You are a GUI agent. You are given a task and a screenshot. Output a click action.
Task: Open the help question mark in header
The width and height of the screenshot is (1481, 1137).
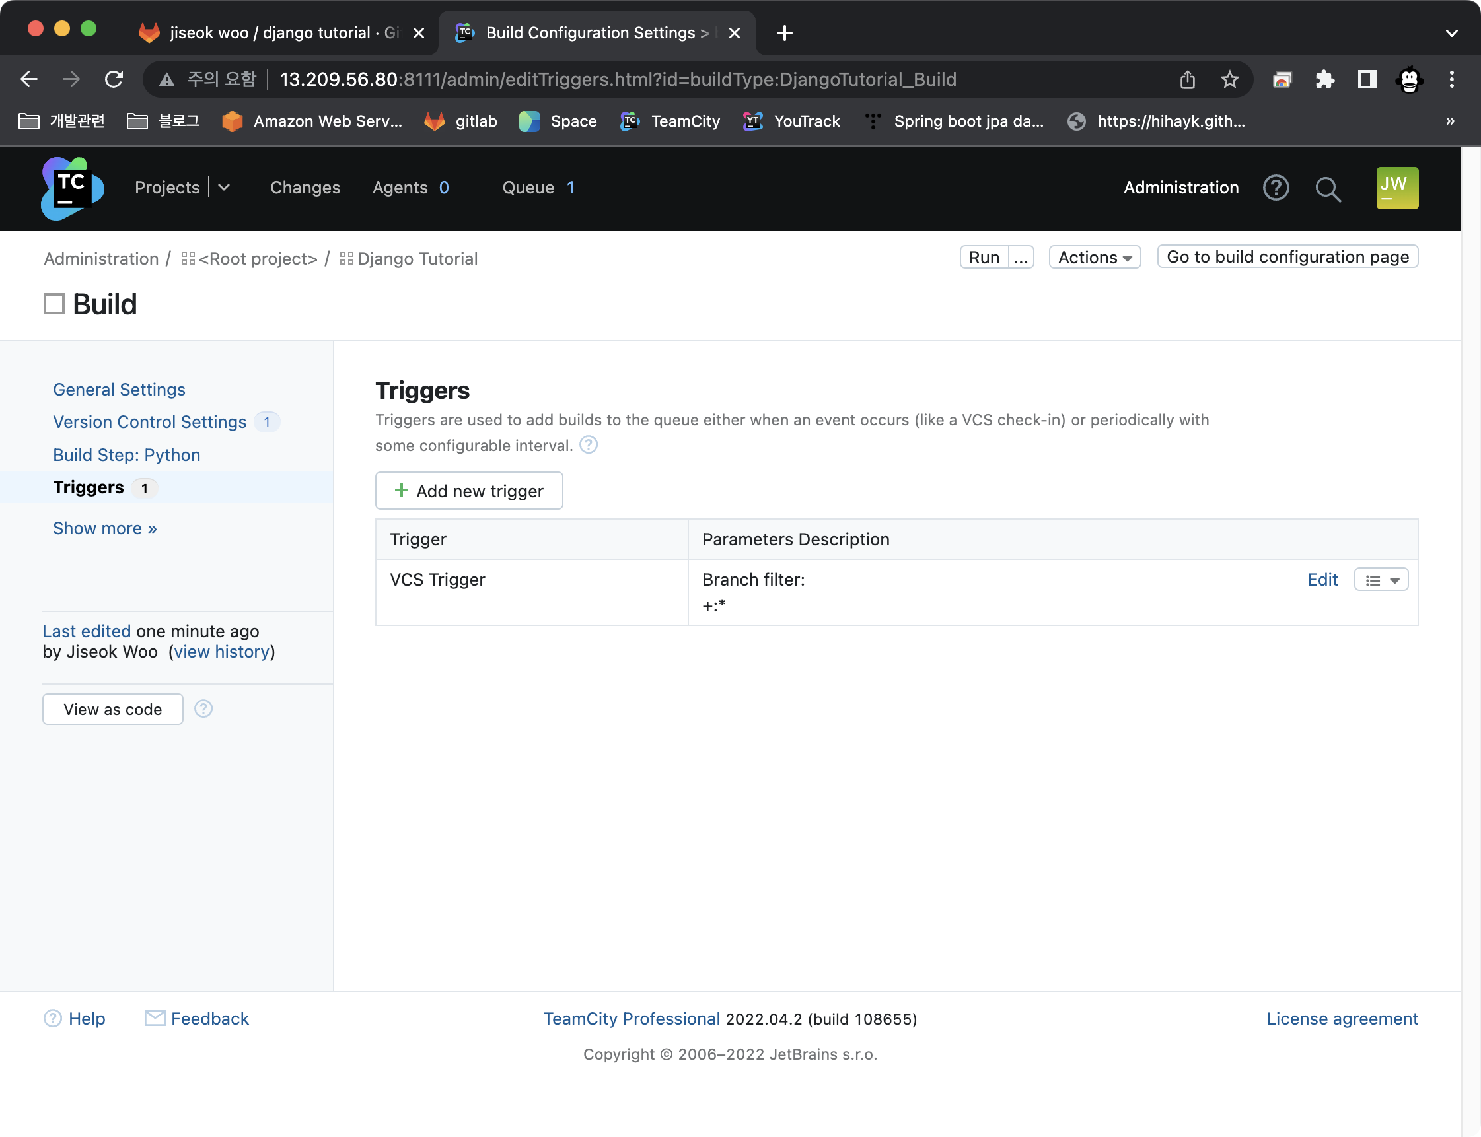(x=1276, y=188)
